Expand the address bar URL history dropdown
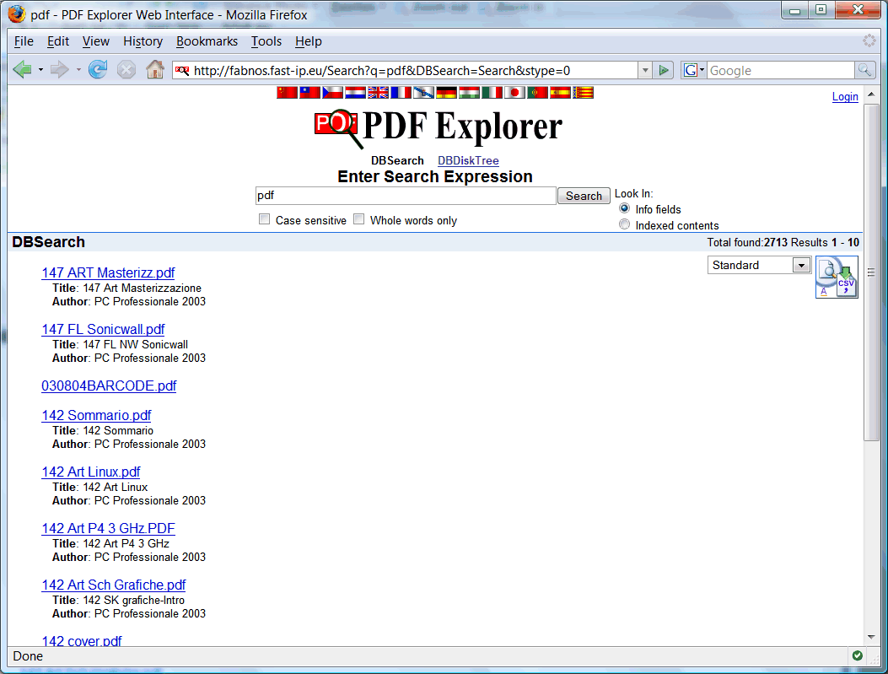The image size is (888, 674). tap(645, 71)
